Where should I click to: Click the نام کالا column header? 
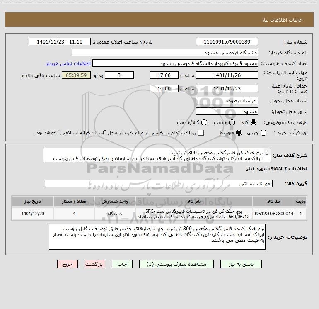194,202
